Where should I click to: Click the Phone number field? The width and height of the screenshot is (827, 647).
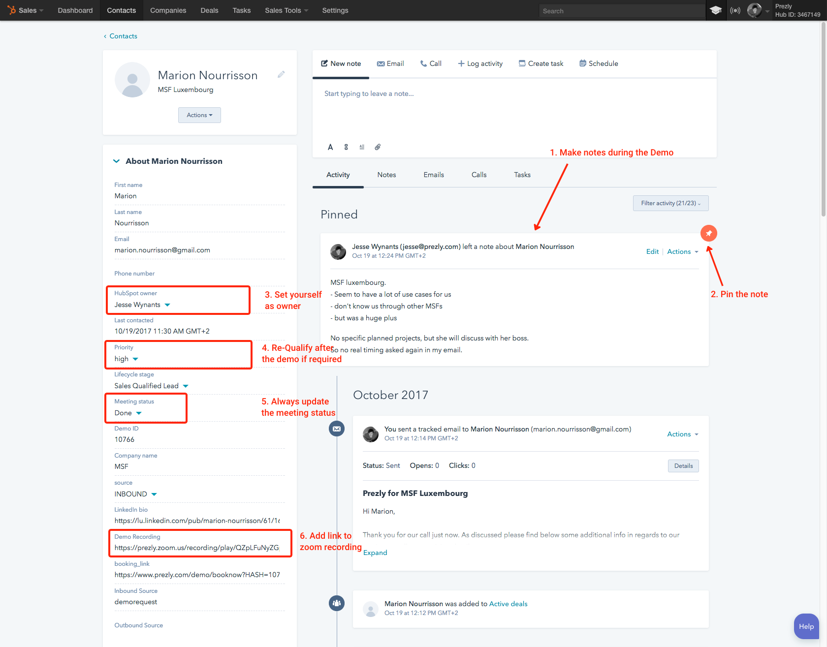[199, 274]
